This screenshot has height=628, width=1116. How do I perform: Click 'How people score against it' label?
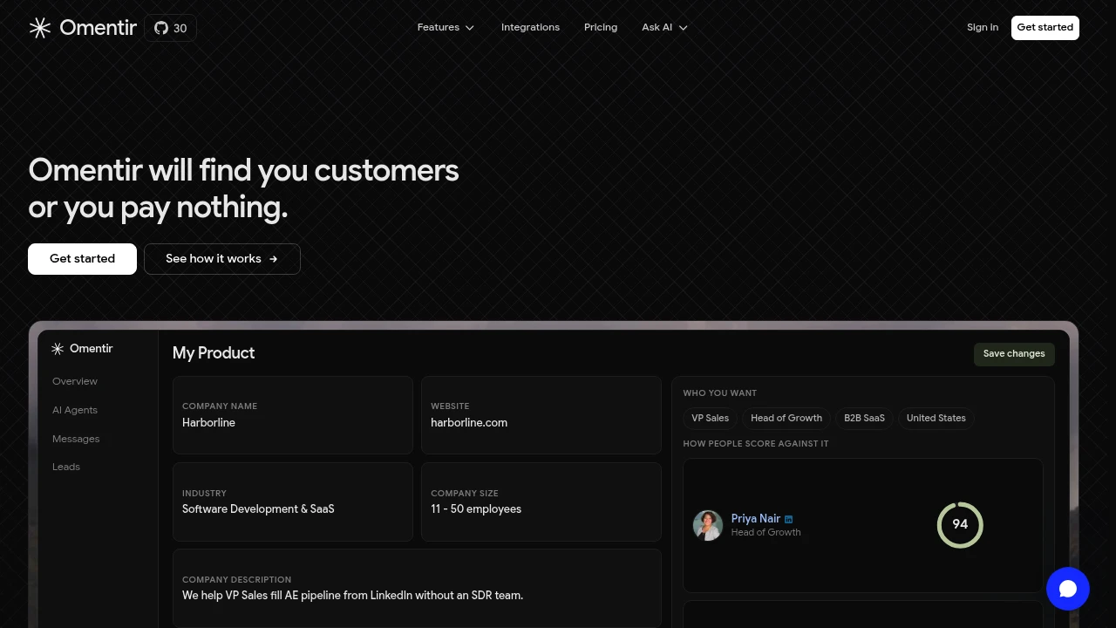[756, 444]
